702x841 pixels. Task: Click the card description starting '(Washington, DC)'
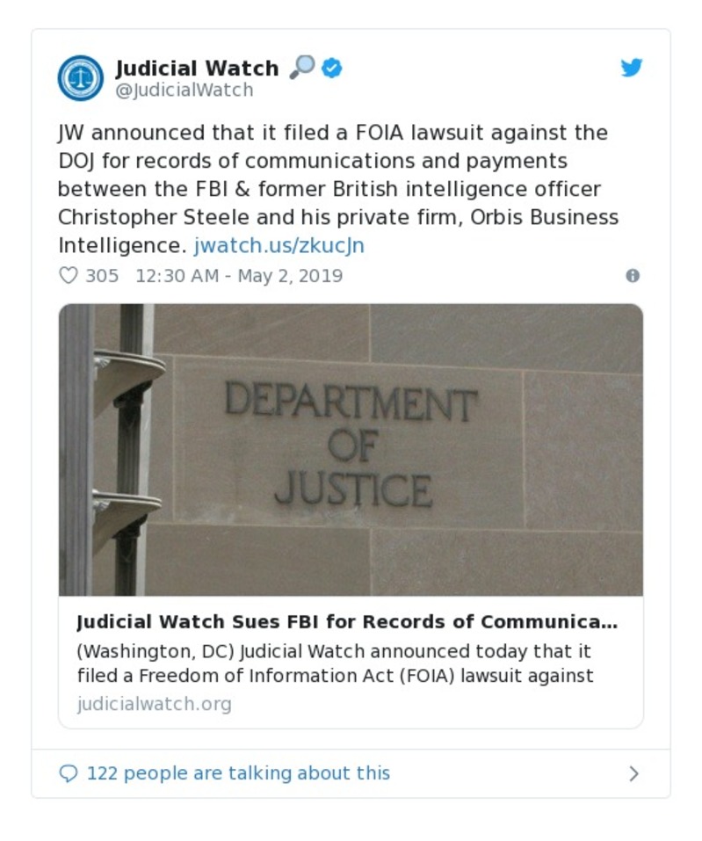tap(335, 663)
